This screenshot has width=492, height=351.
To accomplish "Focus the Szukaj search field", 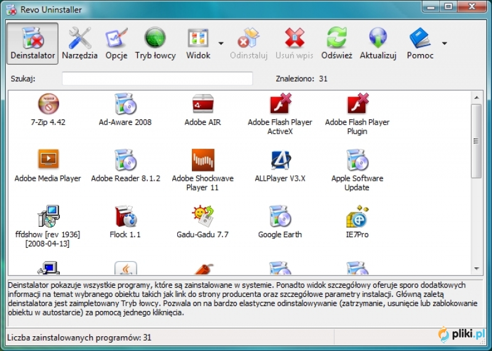I will point(157,79).
